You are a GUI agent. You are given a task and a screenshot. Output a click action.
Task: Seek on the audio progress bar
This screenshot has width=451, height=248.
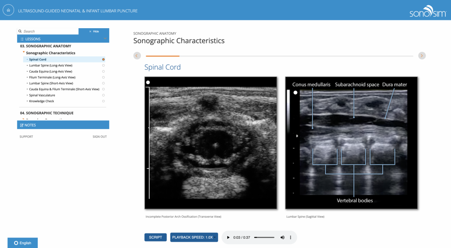[x=264, y=237]
